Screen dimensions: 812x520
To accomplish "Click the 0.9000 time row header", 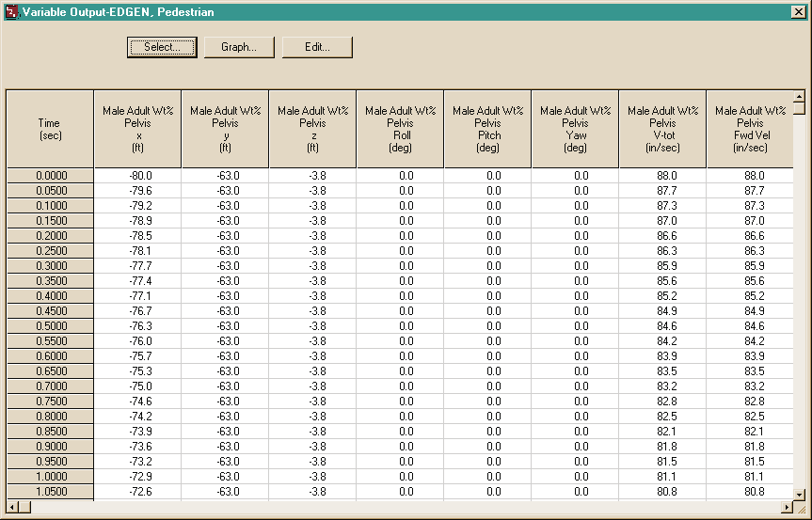I will [x=50, y=446].
